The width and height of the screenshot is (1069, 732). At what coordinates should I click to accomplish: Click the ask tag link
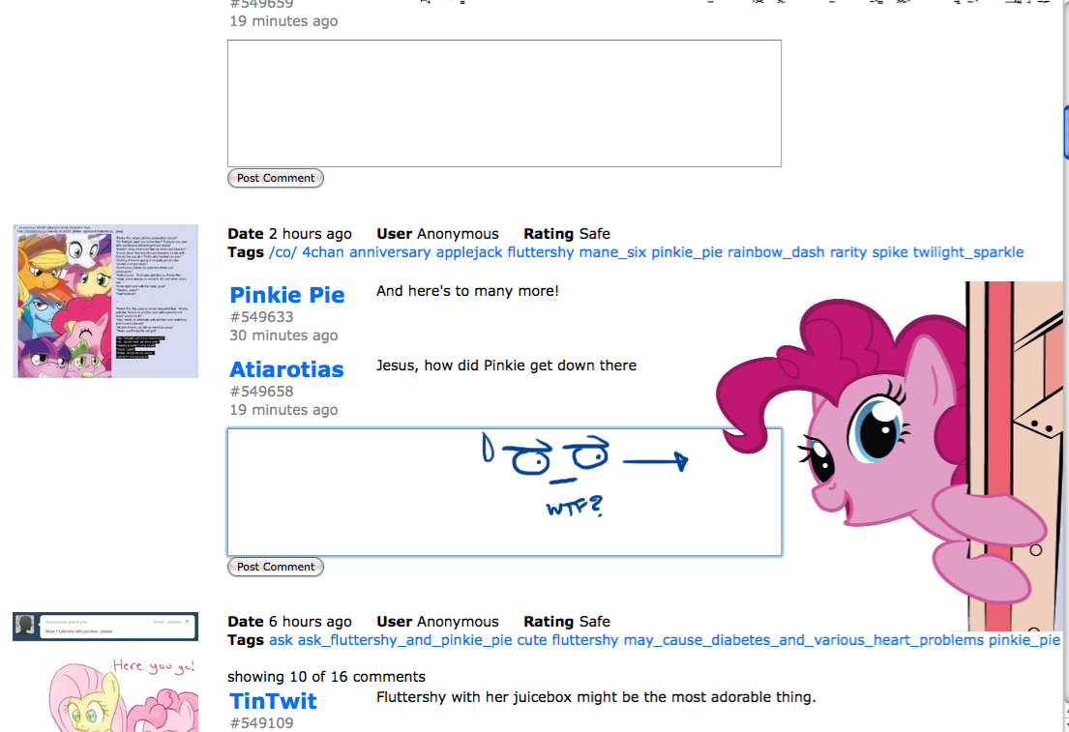(x=281, y=641)
